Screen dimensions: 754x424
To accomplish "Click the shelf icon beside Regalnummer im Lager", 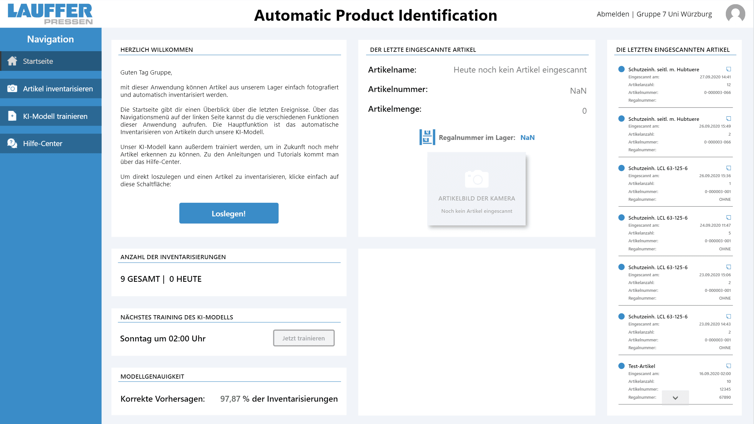I will click(427, 137).
